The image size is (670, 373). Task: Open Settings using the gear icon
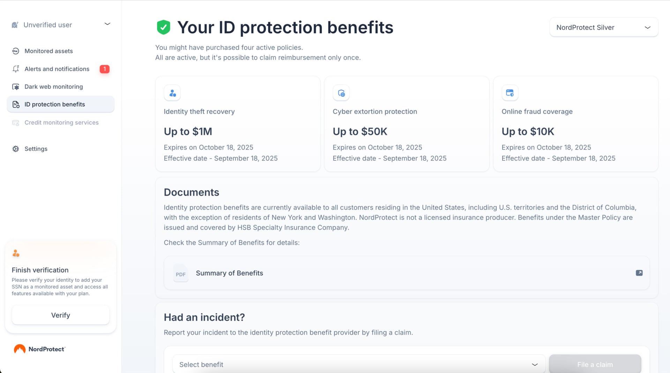[16, 149]
